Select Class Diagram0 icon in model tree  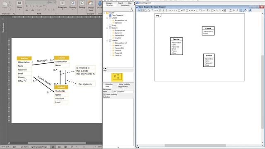pos(110,15)
